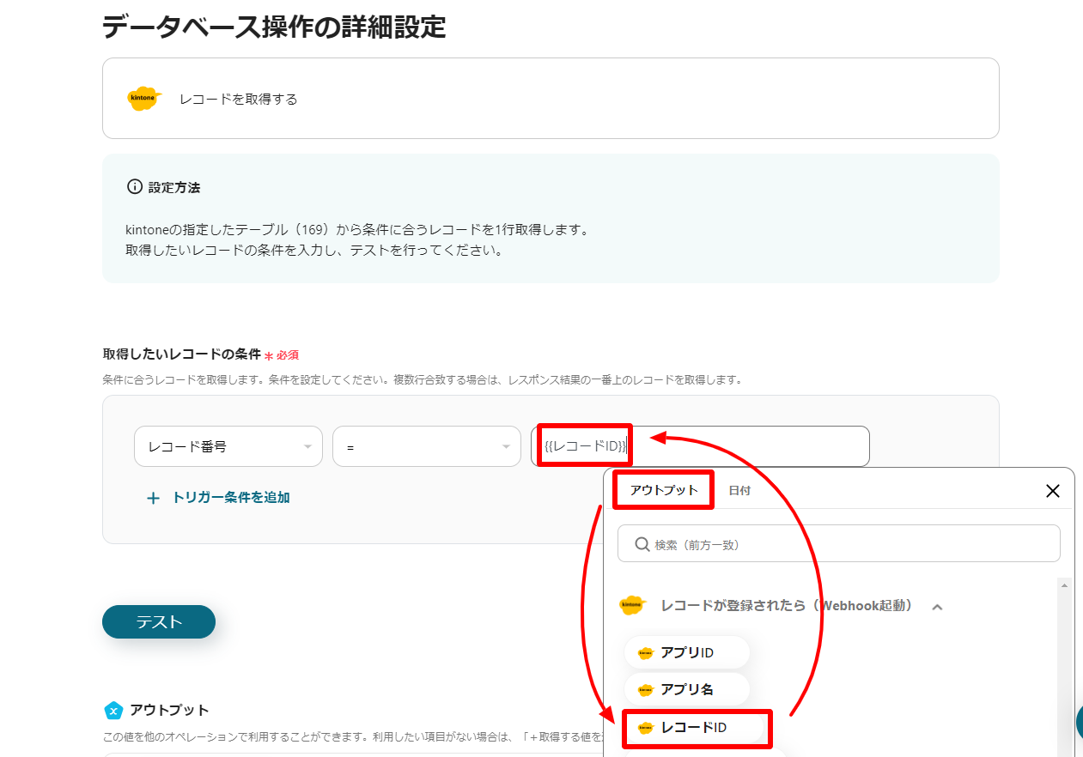Click the kintone logo icon in header card
1083x757 pixels.
[x=144, y=99]
